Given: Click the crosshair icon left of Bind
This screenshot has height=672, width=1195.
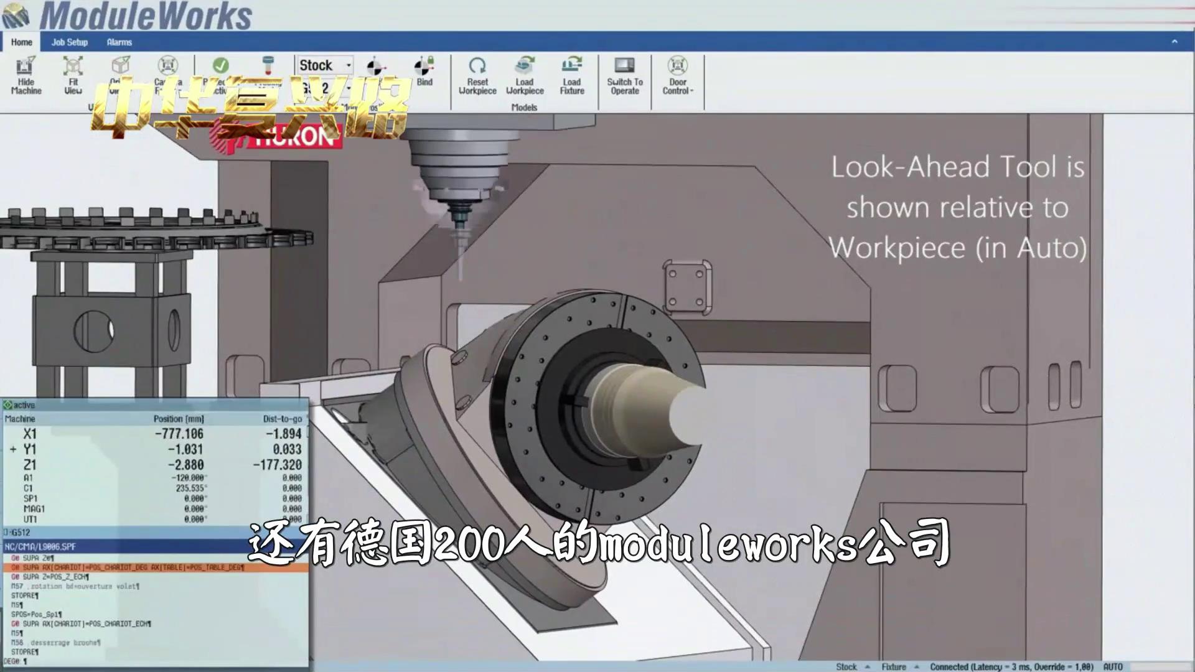Looking at the screenshot, I should pyautogui.click(x=375, y=67).
